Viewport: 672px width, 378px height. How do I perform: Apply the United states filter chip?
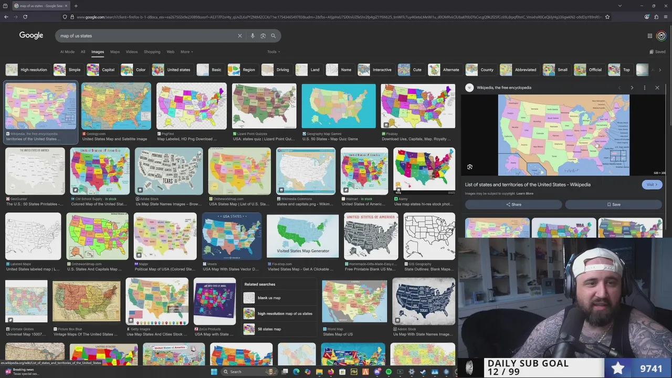172,70
